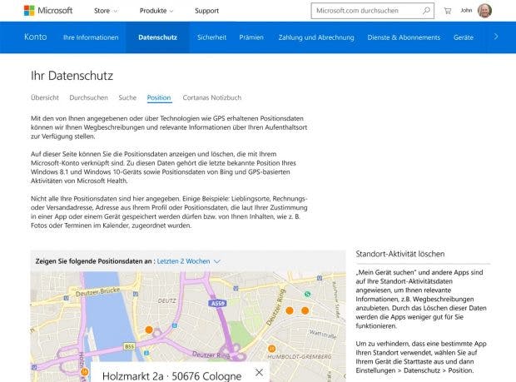
Task: Switch to Suche sub-tab
Action: click(x=127, y=97)
